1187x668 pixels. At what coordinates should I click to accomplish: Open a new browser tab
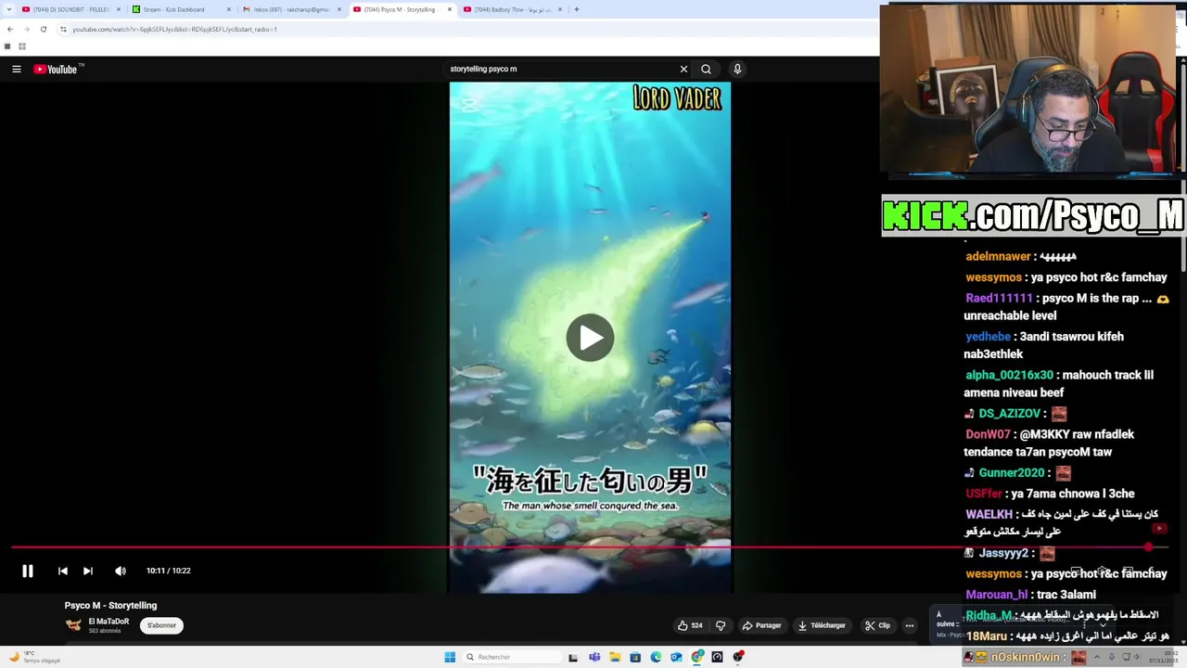click(x=576, y=9)
